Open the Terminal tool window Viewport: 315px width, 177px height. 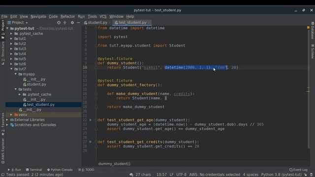(x=34, y=170)
